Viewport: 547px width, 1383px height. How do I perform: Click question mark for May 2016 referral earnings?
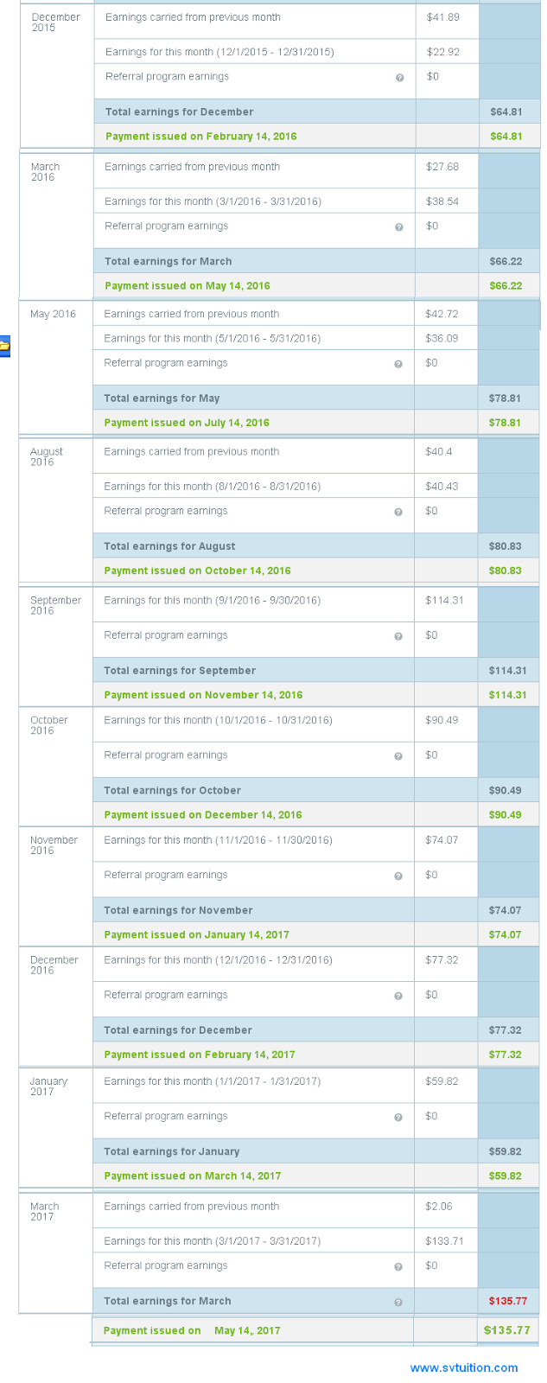(x=398, y=364)
